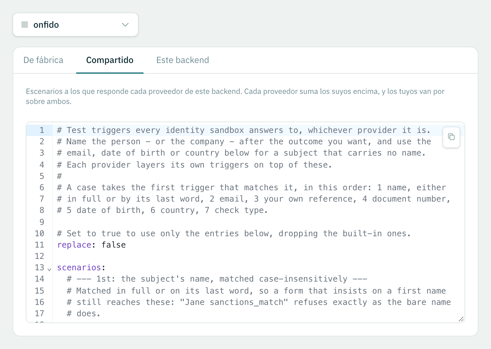This screenshot has height=349, width=491.
Task: Click the grid icon beside onfido
Action: click(25, 25)
